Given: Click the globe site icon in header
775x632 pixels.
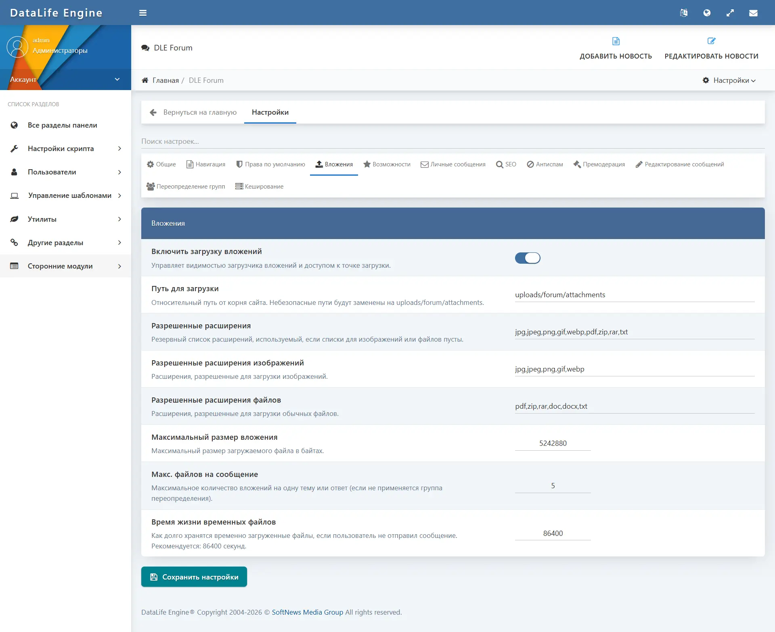Looking at the screenshot, I should click(x=707, y=13).
